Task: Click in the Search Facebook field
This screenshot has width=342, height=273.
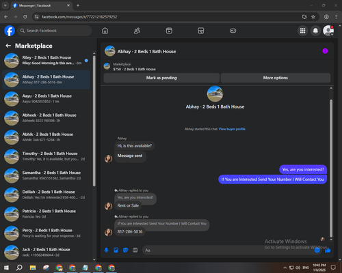Action: click(55, 31)
